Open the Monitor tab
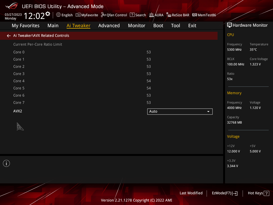Viewport: 273px width, 205px height. pos(137,26)
